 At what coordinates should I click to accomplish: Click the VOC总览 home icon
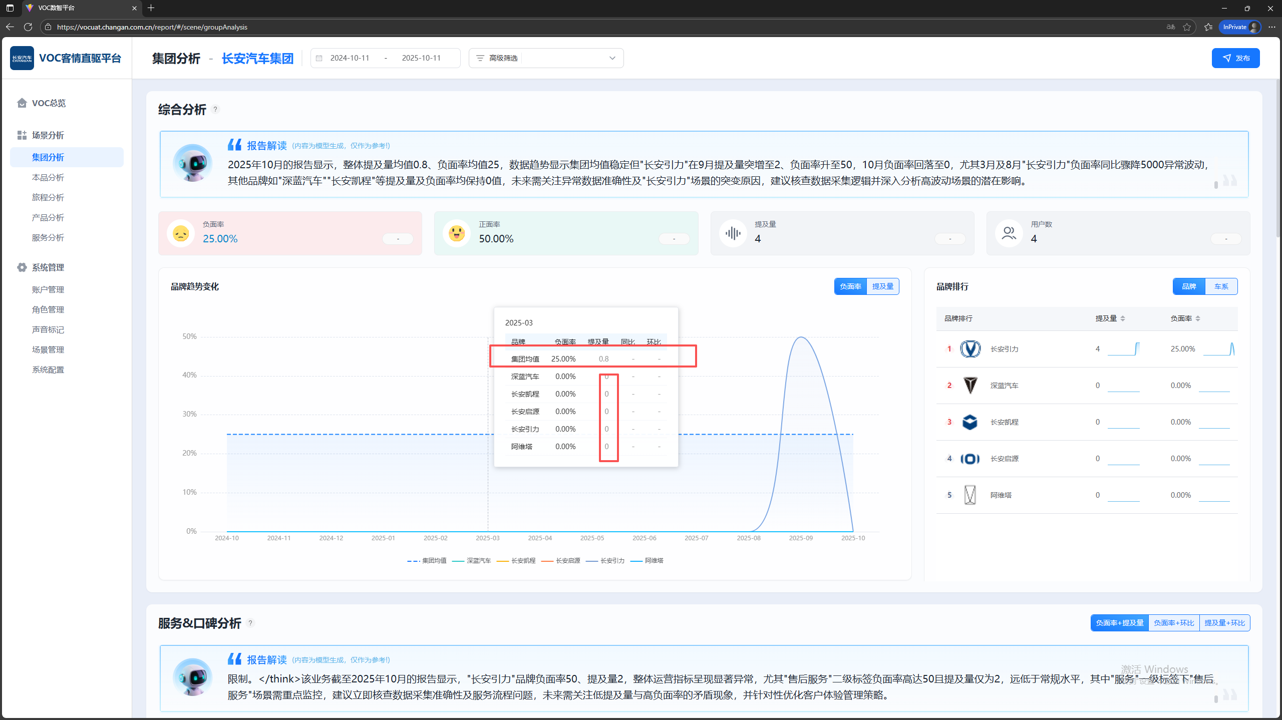pos(22,103)
